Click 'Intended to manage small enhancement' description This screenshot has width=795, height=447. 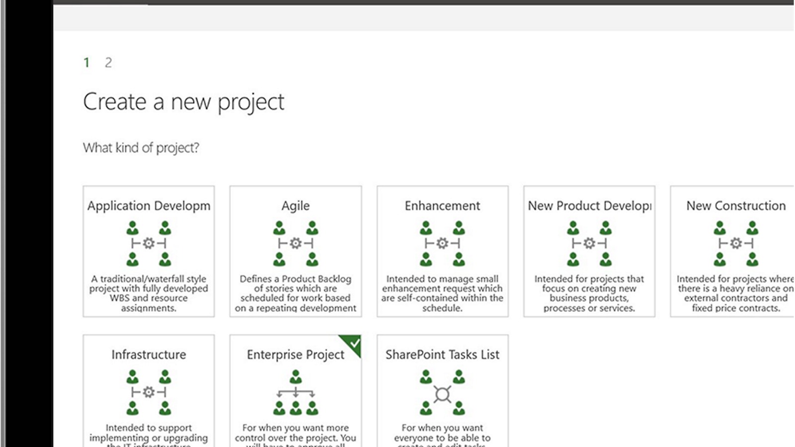click(x=442, y=294)
